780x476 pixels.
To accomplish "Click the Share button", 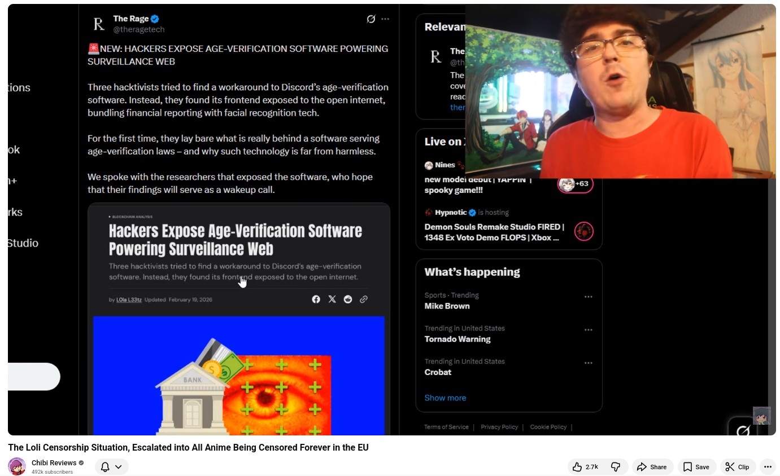I will (651, 467).
